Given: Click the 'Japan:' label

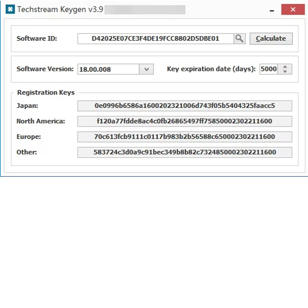Looking at the screenshot, I should tap(27, 106).
